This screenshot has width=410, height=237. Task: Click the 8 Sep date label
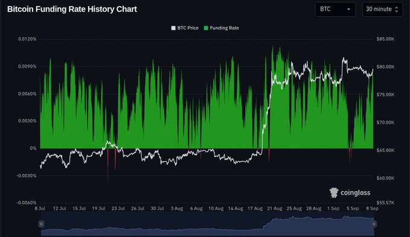pyautogui.click(x=373, y=209)
